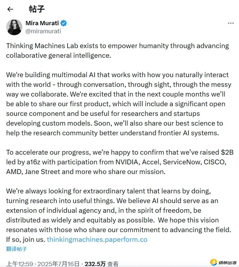The width and height of the screenshot is (239, 267).
Task: Open the @miramurati handle link
Action: (x=43, y=31)
